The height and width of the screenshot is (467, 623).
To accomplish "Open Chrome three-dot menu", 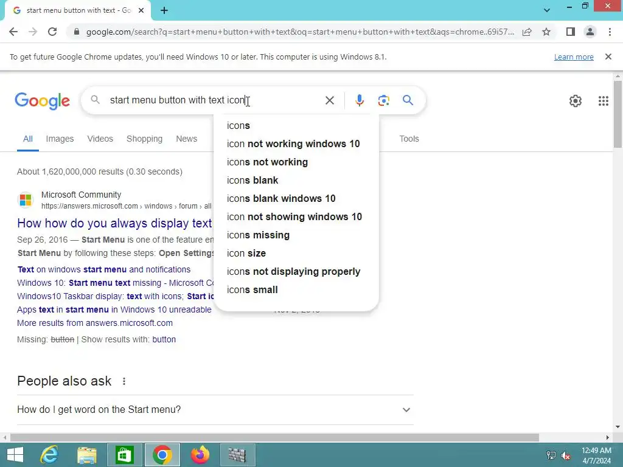I will tap(610, 32).
